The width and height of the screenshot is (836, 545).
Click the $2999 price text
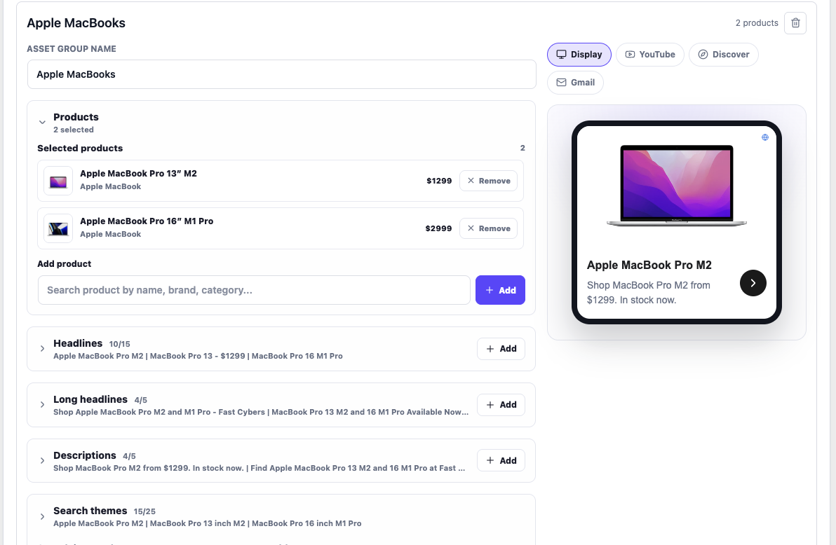438,228
